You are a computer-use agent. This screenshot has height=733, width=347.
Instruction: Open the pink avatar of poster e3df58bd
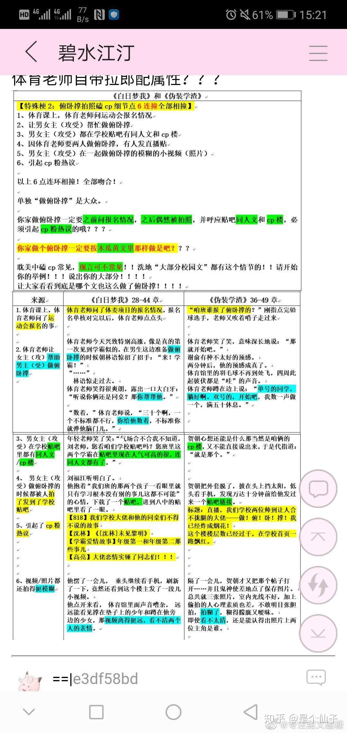(x=30, y=680)
